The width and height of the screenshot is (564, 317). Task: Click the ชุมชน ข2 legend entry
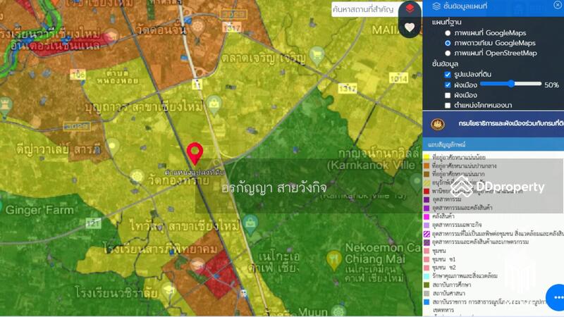point(444,268)
